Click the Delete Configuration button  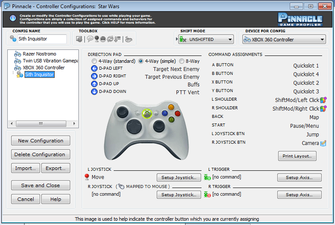click(x=40, y=154)
